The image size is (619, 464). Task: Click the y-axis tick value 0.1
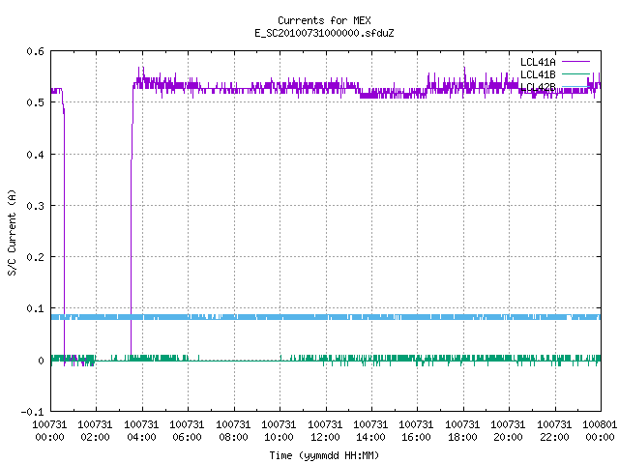(35, 308)
